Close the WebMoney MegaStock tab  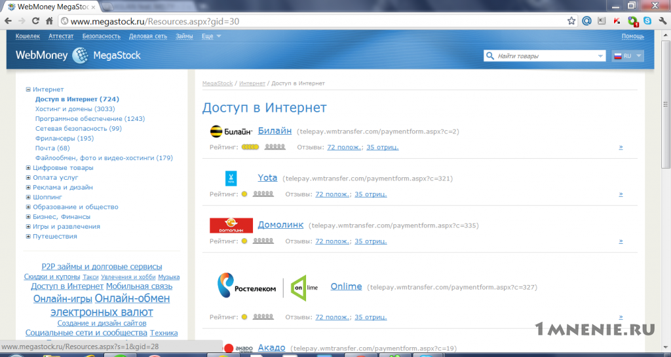93,7
